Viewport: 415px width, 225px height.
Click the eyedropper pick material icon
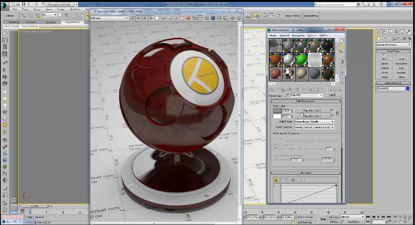coord(287,95)
